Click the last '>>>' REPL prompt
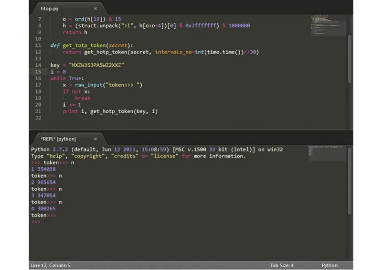Viewport: 382px width, 270px height. (36, 222)
